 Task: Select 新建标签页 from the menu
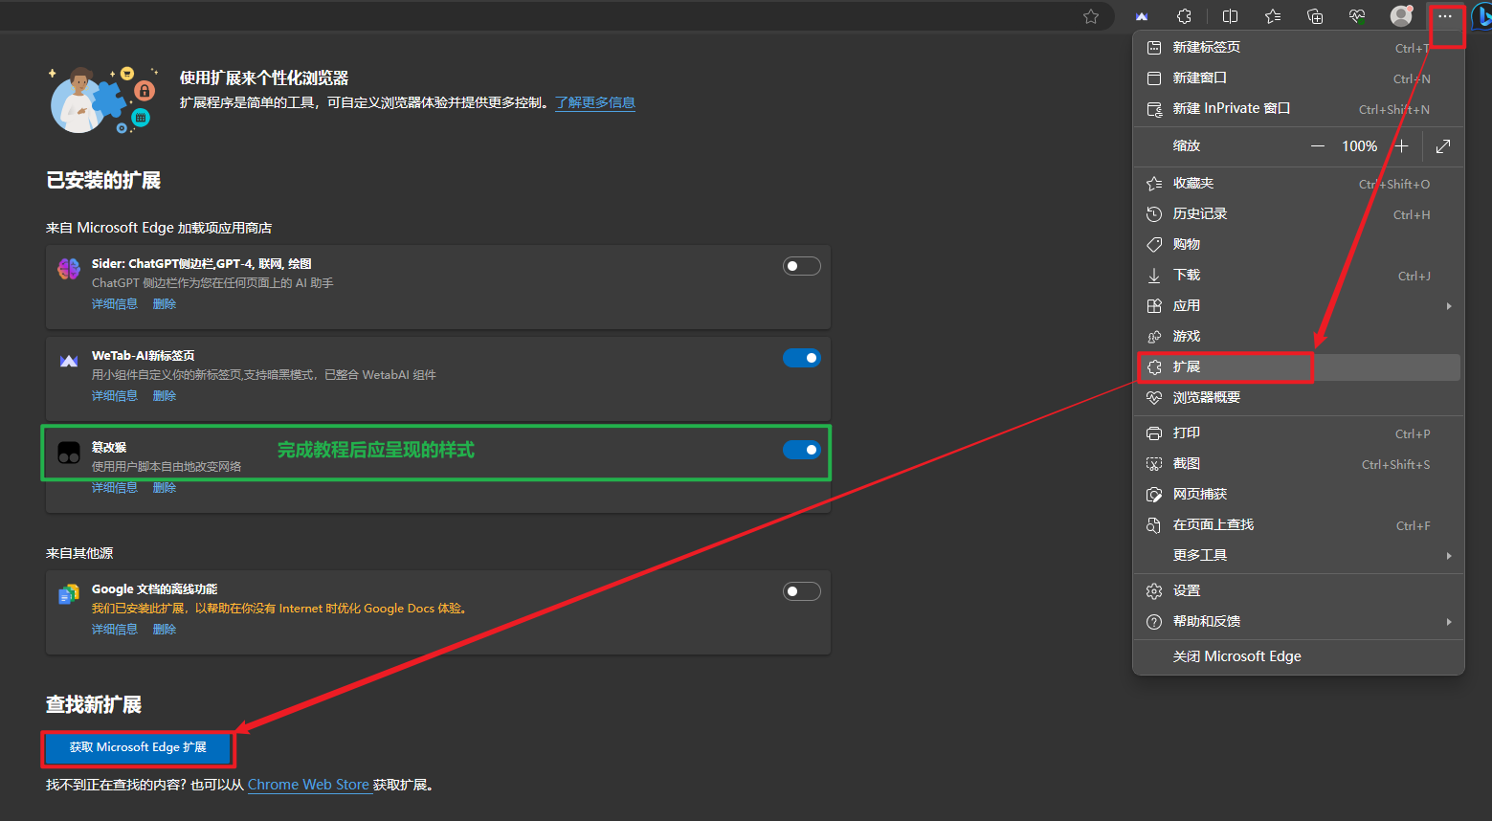point(1299,47)
